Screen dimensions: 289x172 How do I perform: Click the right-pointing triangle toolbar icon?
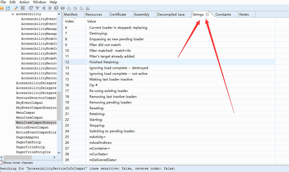click(x=50, y=8)
